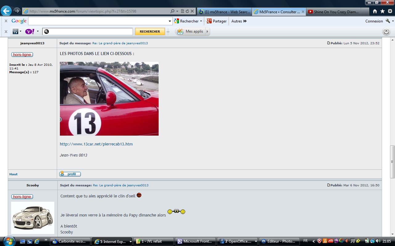Open the Home page icon
The height and width of the screenshot is (246, 395).
point(375,11)
